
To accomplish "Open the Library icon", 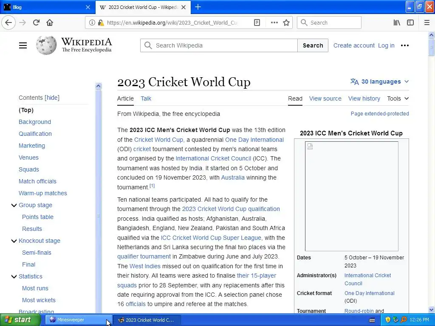I will point(397,23).
